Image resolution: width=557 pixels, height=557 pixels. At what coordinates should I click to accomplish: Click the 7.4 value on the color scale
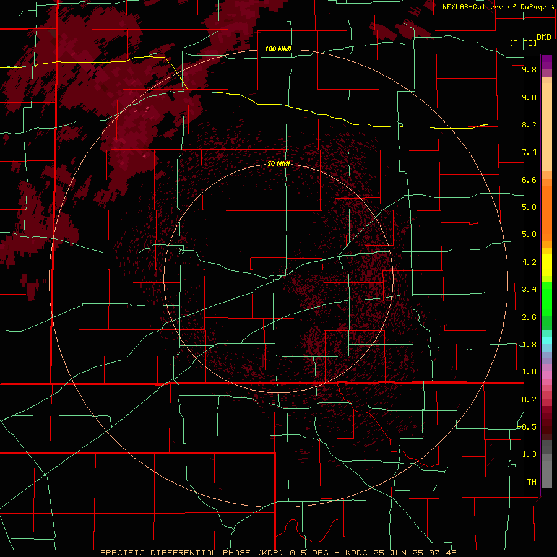point(529,152)
